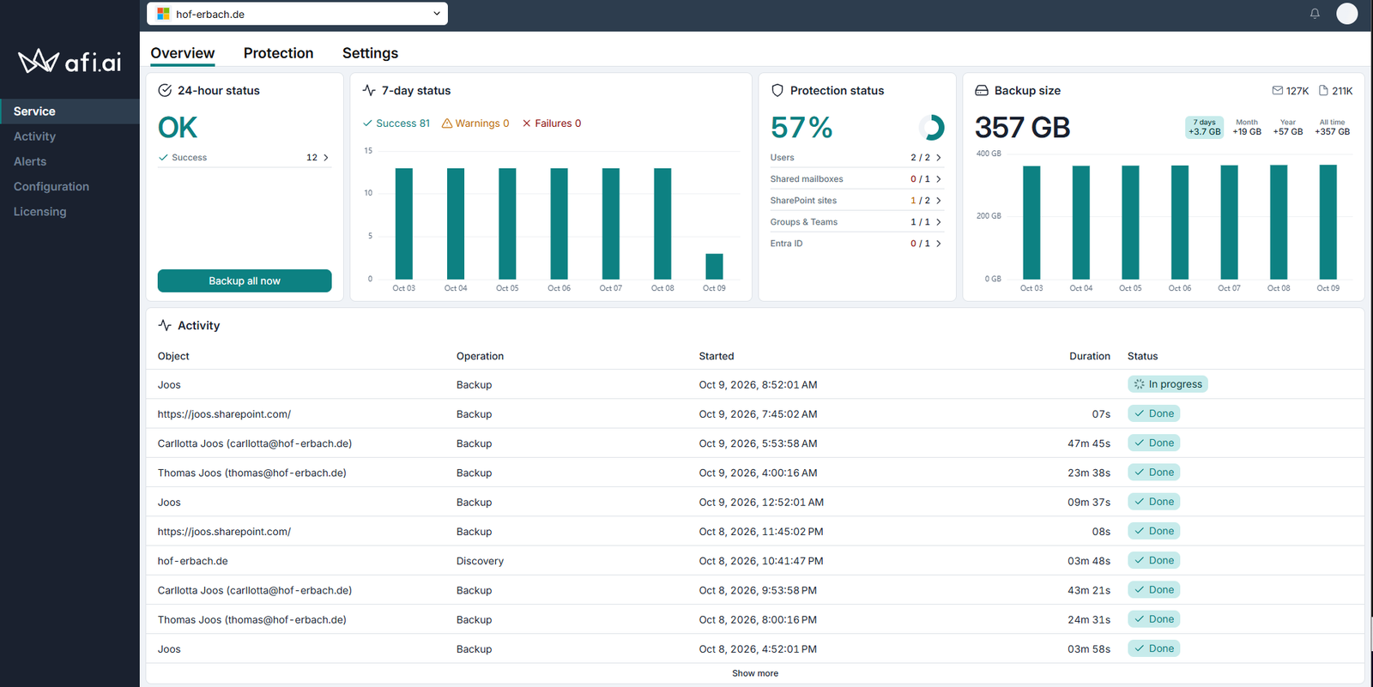Click the 57% protection progress ring
Viewport: 1373px width, 687px height.
coord(931,128)
